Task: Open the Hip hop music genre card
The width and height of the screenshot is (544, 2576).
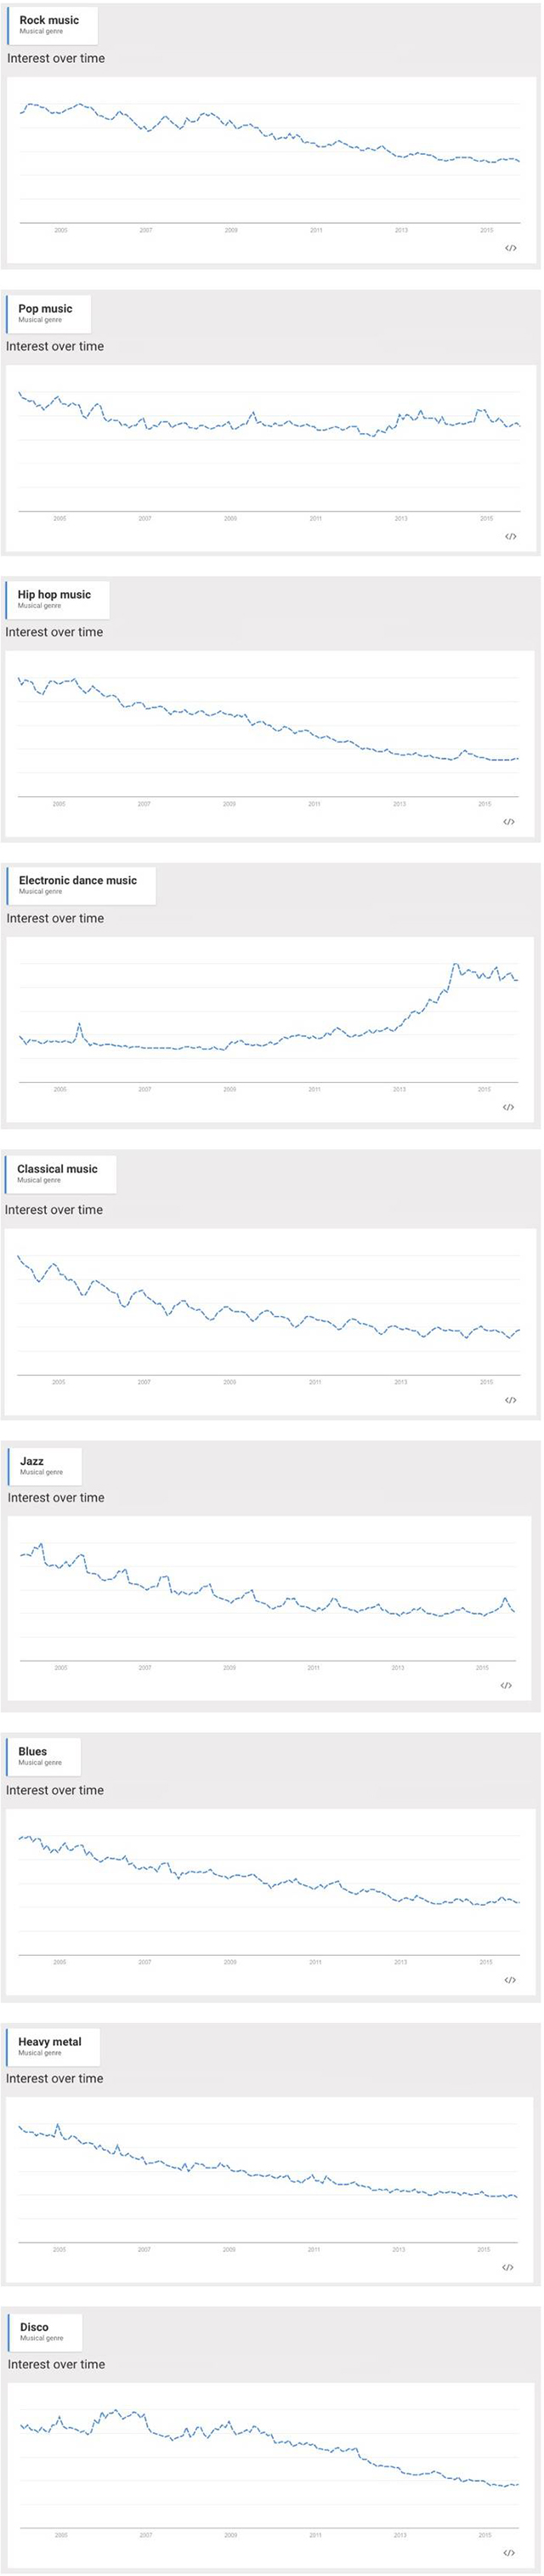Action: point(57,599)
